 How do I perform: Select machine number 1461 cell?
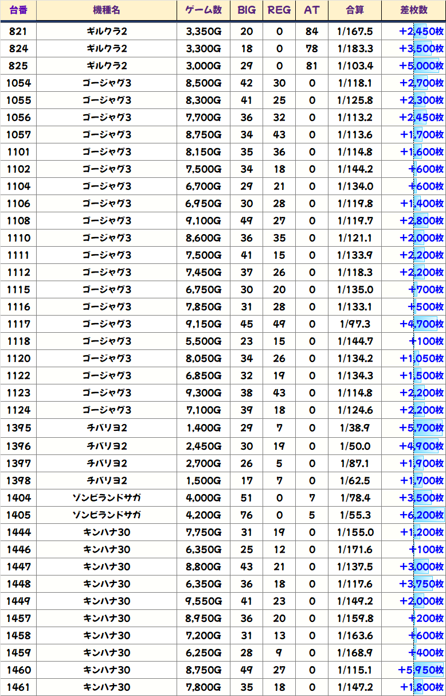click(x=18, y=687)
